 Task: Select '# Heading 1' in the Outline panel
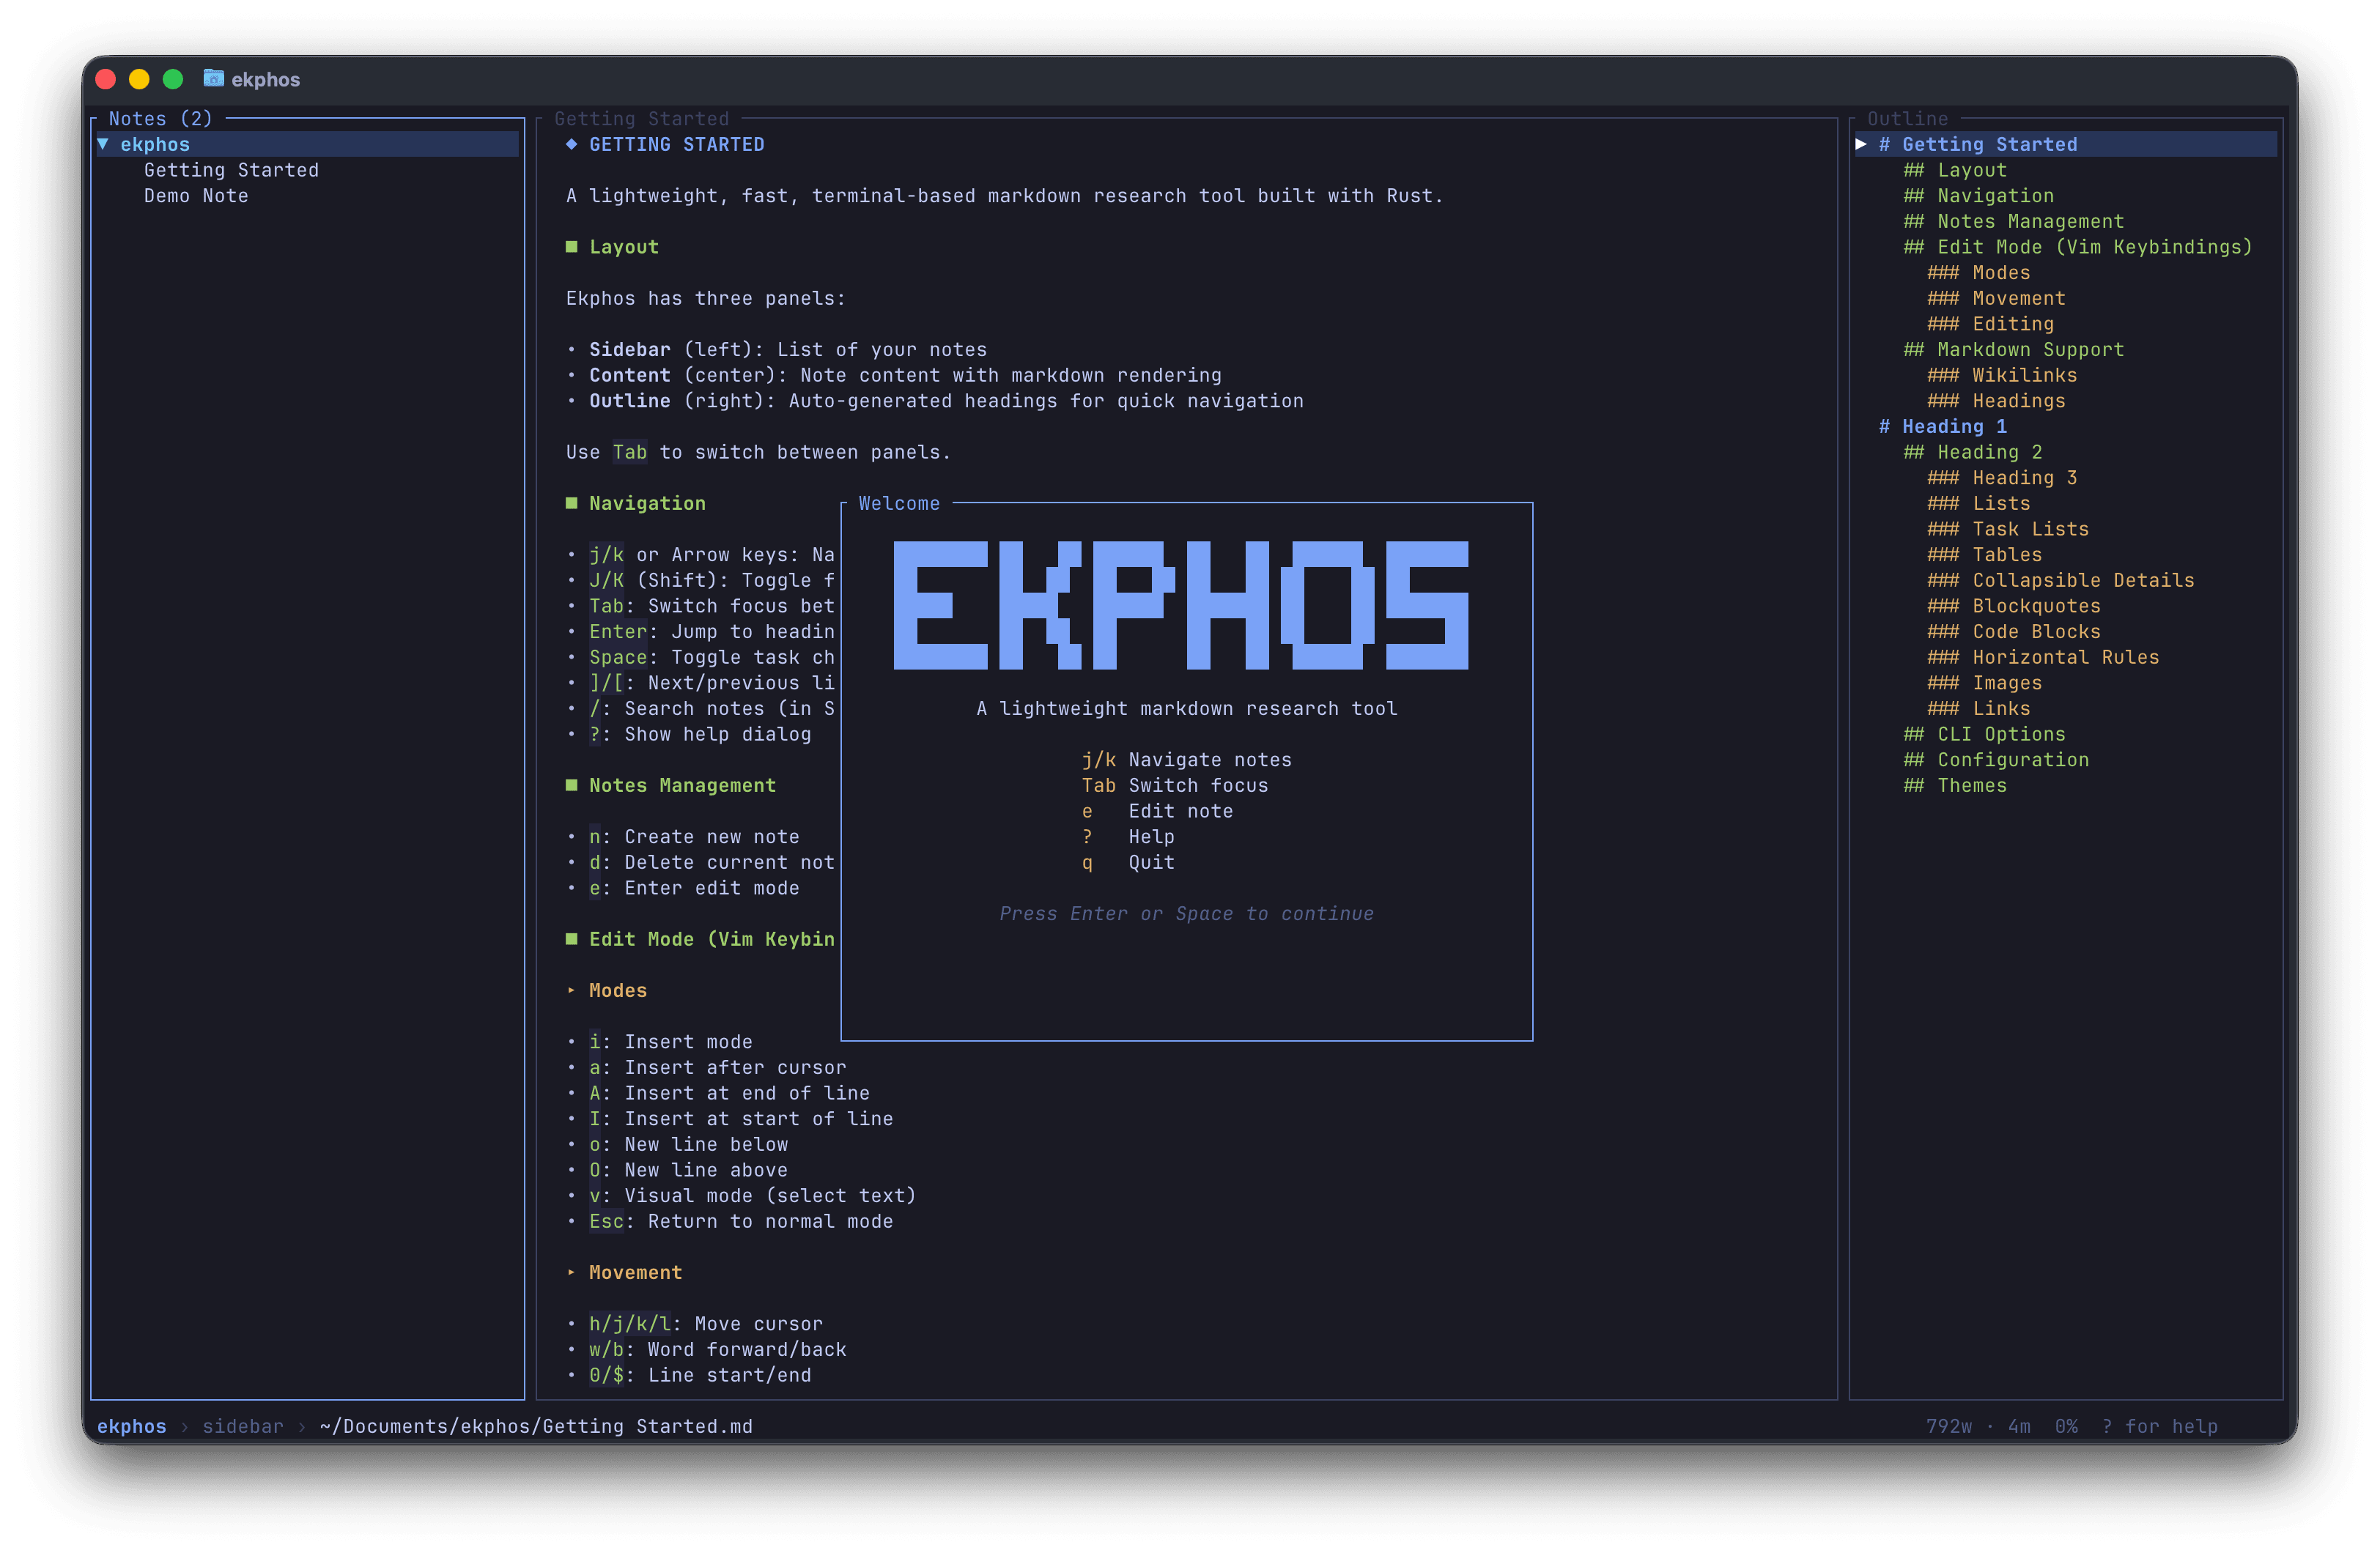(1943, 426)
